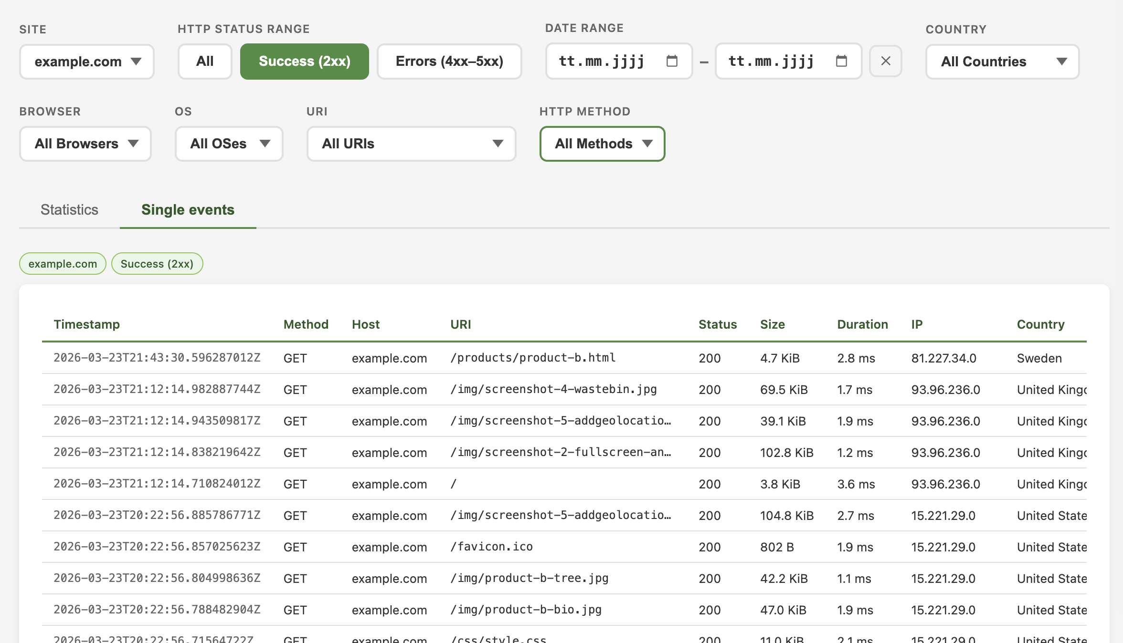This screenshot has width=1123, height=643.
Task: Open the All URIs dropdown
Action: [411, 144]
